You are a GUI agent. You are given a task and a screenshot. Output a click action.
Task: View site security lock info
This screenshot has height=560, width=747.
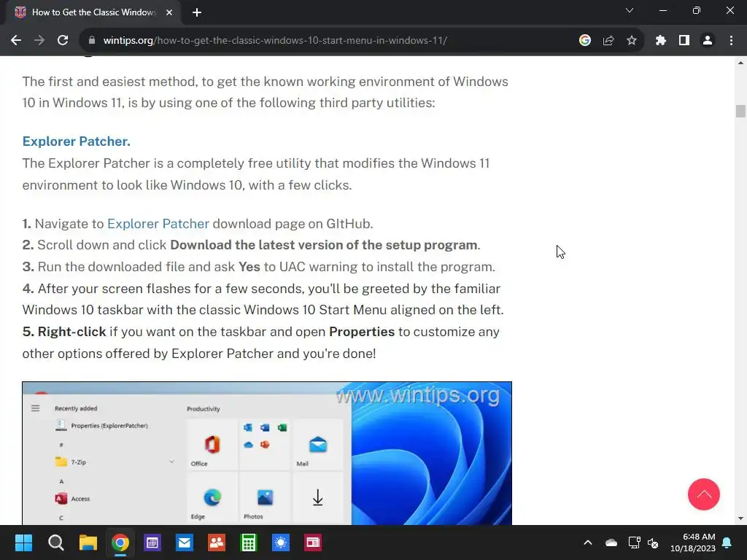click(92, 41)
